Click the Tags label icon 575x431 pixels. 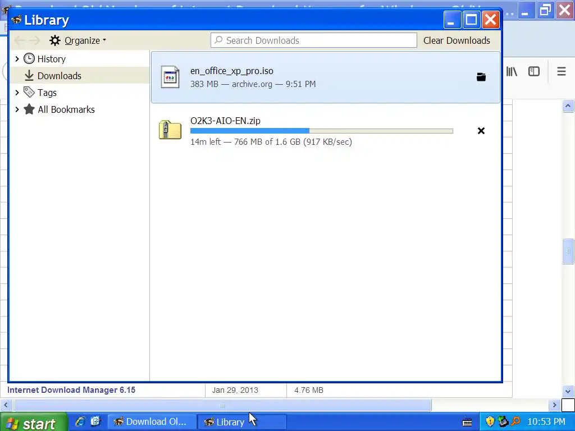click(29, 92)
